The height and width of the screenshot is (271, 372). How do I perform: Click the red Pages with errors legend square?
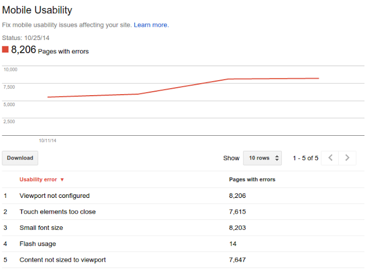click(x=5, y=50)
